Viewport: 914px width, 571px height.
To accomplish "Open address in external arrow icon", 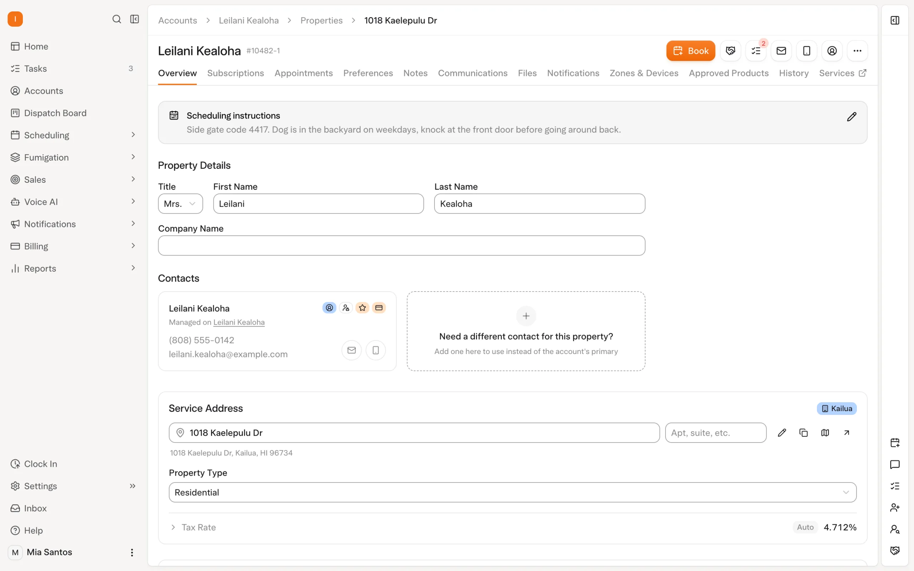I will [x=847, y=433].
